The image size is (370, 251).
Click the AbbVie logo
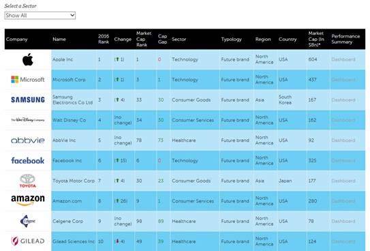28,141
